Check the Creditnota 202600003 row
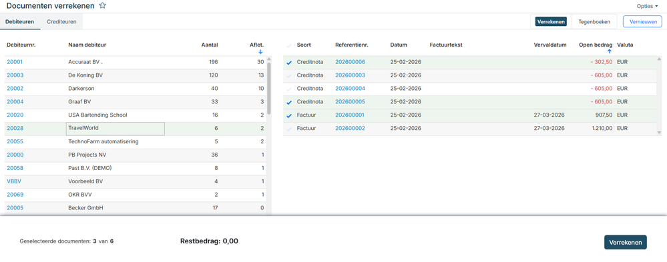 pos(289,75)
